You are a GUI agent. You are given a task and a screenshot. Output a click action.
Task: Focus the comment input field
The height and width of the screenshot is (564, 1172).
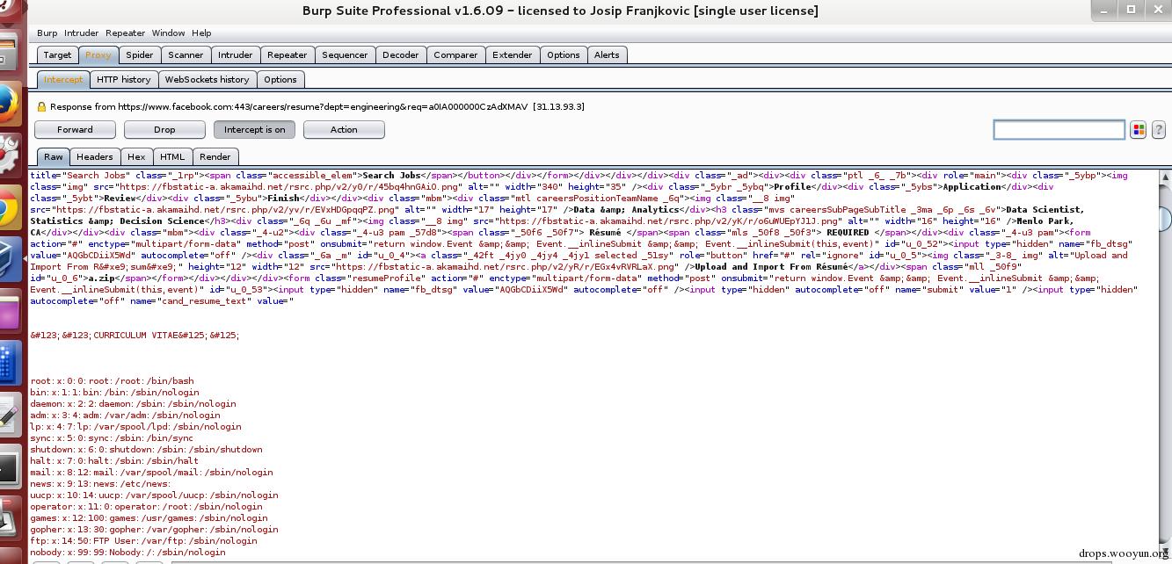[x=1059, y=130]
